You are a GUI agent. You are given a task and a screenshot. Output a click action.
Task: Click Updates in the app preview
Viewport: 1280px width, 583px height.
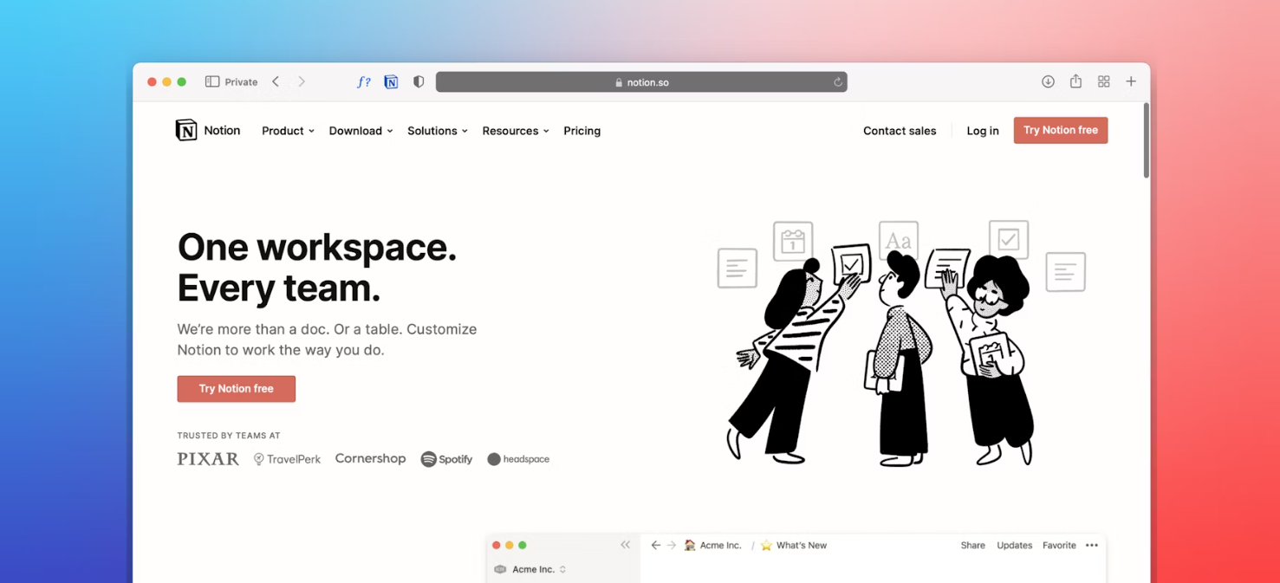[x=1014, y=545]
